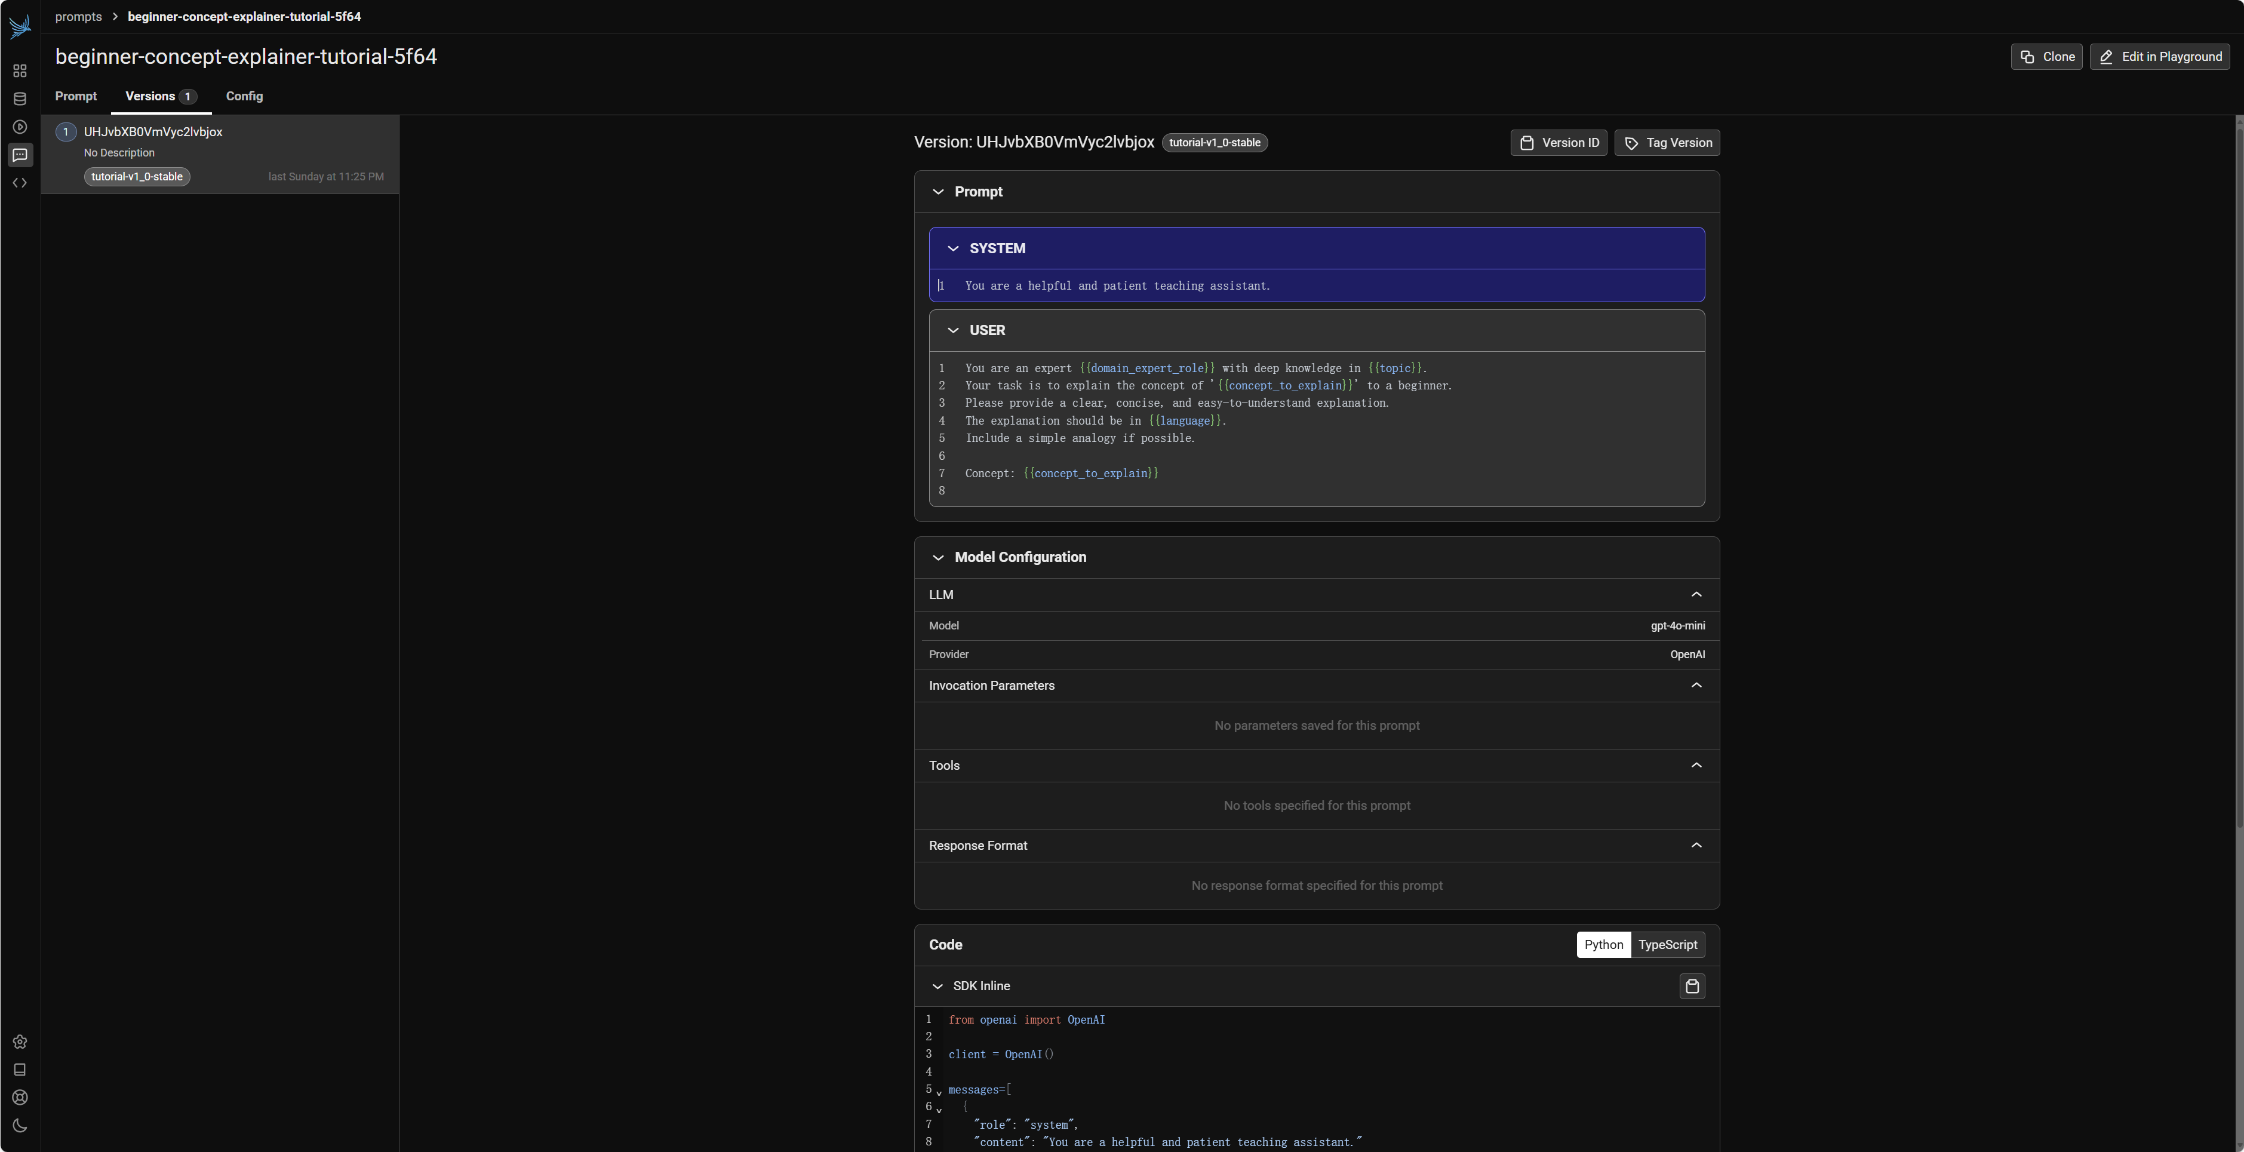
Task: Collapse the Invocation Parameters panel
Action: pyautogui.click(x=1695, y=686)
